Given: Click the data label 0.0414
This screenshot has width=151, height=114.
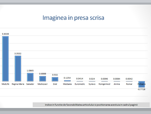Looking at the screenshot, I should click(79, 79).
